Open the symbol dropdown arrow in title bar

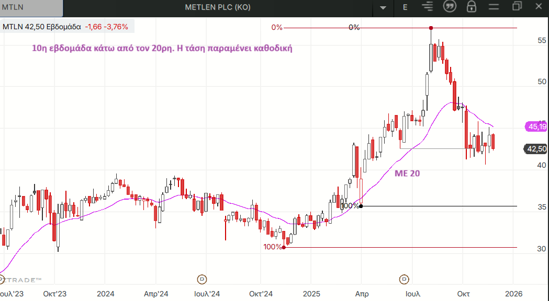pos(384,7)
